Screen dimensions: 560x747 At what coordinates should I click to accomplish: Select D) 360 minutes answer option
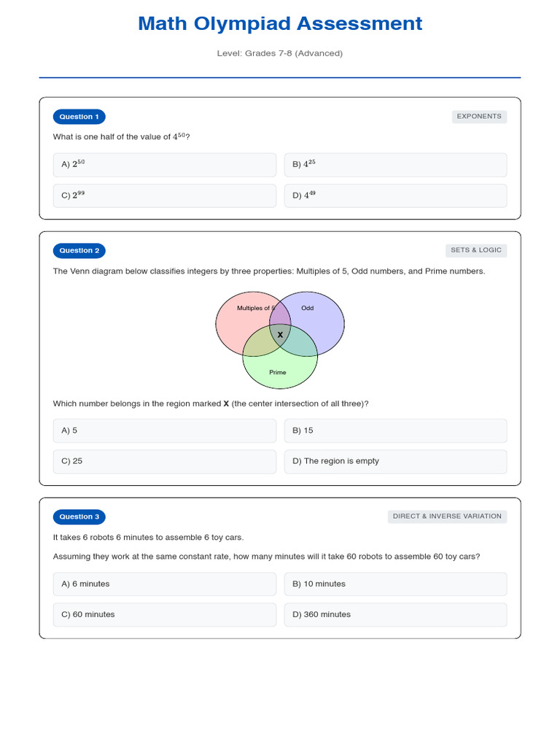pos(395,614)
